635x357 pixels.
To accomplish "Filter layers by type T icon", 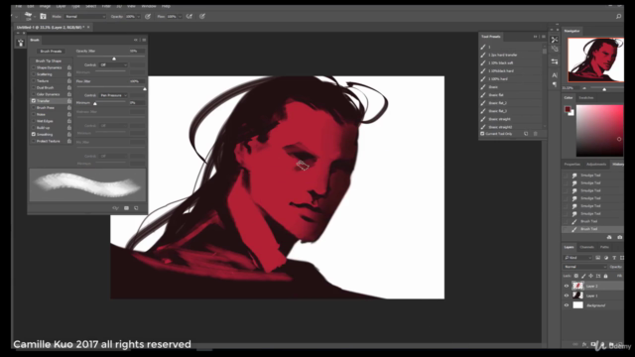I will pyautogui.click(x=614, y=258).
